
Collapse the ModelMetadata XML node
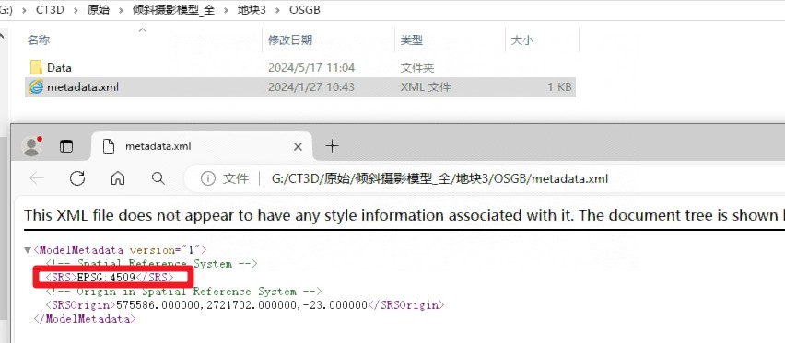(27, 250)
